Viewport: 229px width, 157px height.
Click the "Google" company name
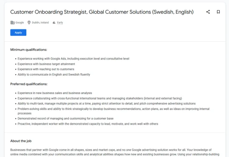20,23
